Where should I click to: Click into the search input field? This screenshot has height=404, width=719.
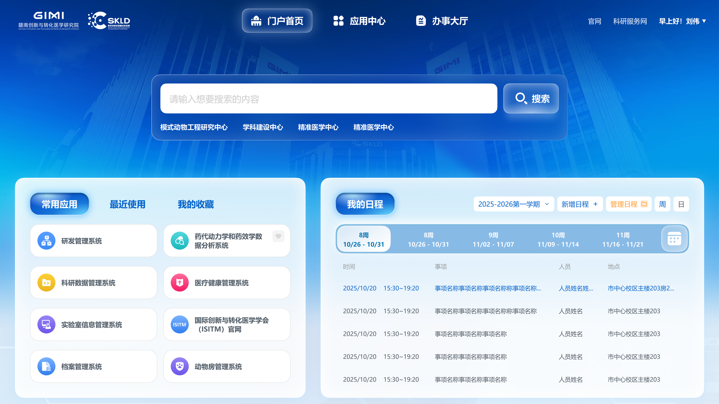coord(328,99)
